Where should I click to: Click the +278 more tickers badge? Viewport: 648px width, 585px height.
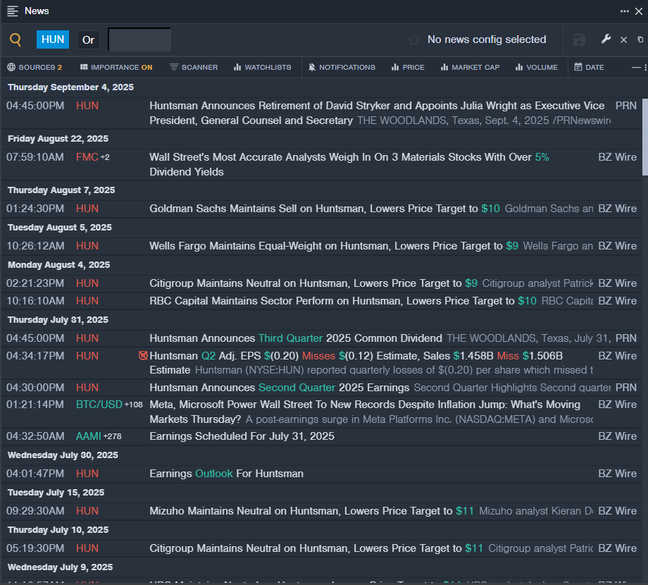(113, 436)
